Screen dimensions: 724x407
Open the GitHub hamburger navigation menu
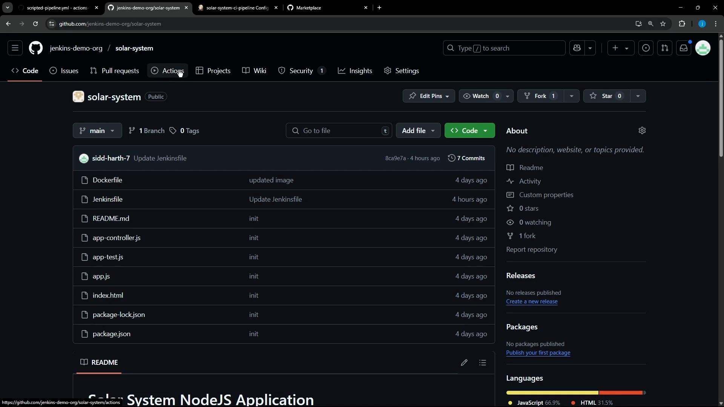[15, 48]
